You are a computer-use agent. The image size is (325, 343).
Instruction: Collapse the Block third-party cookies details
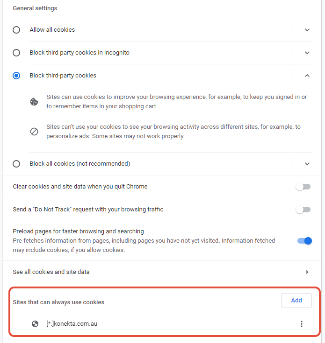tap(307, 76)
